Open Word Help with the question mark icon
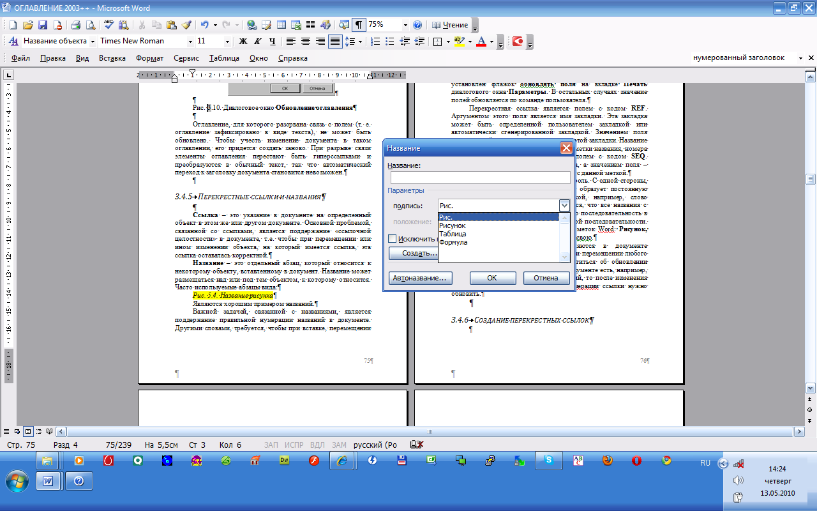This screenshot has width=817, height=511. [x=417, y=25]
